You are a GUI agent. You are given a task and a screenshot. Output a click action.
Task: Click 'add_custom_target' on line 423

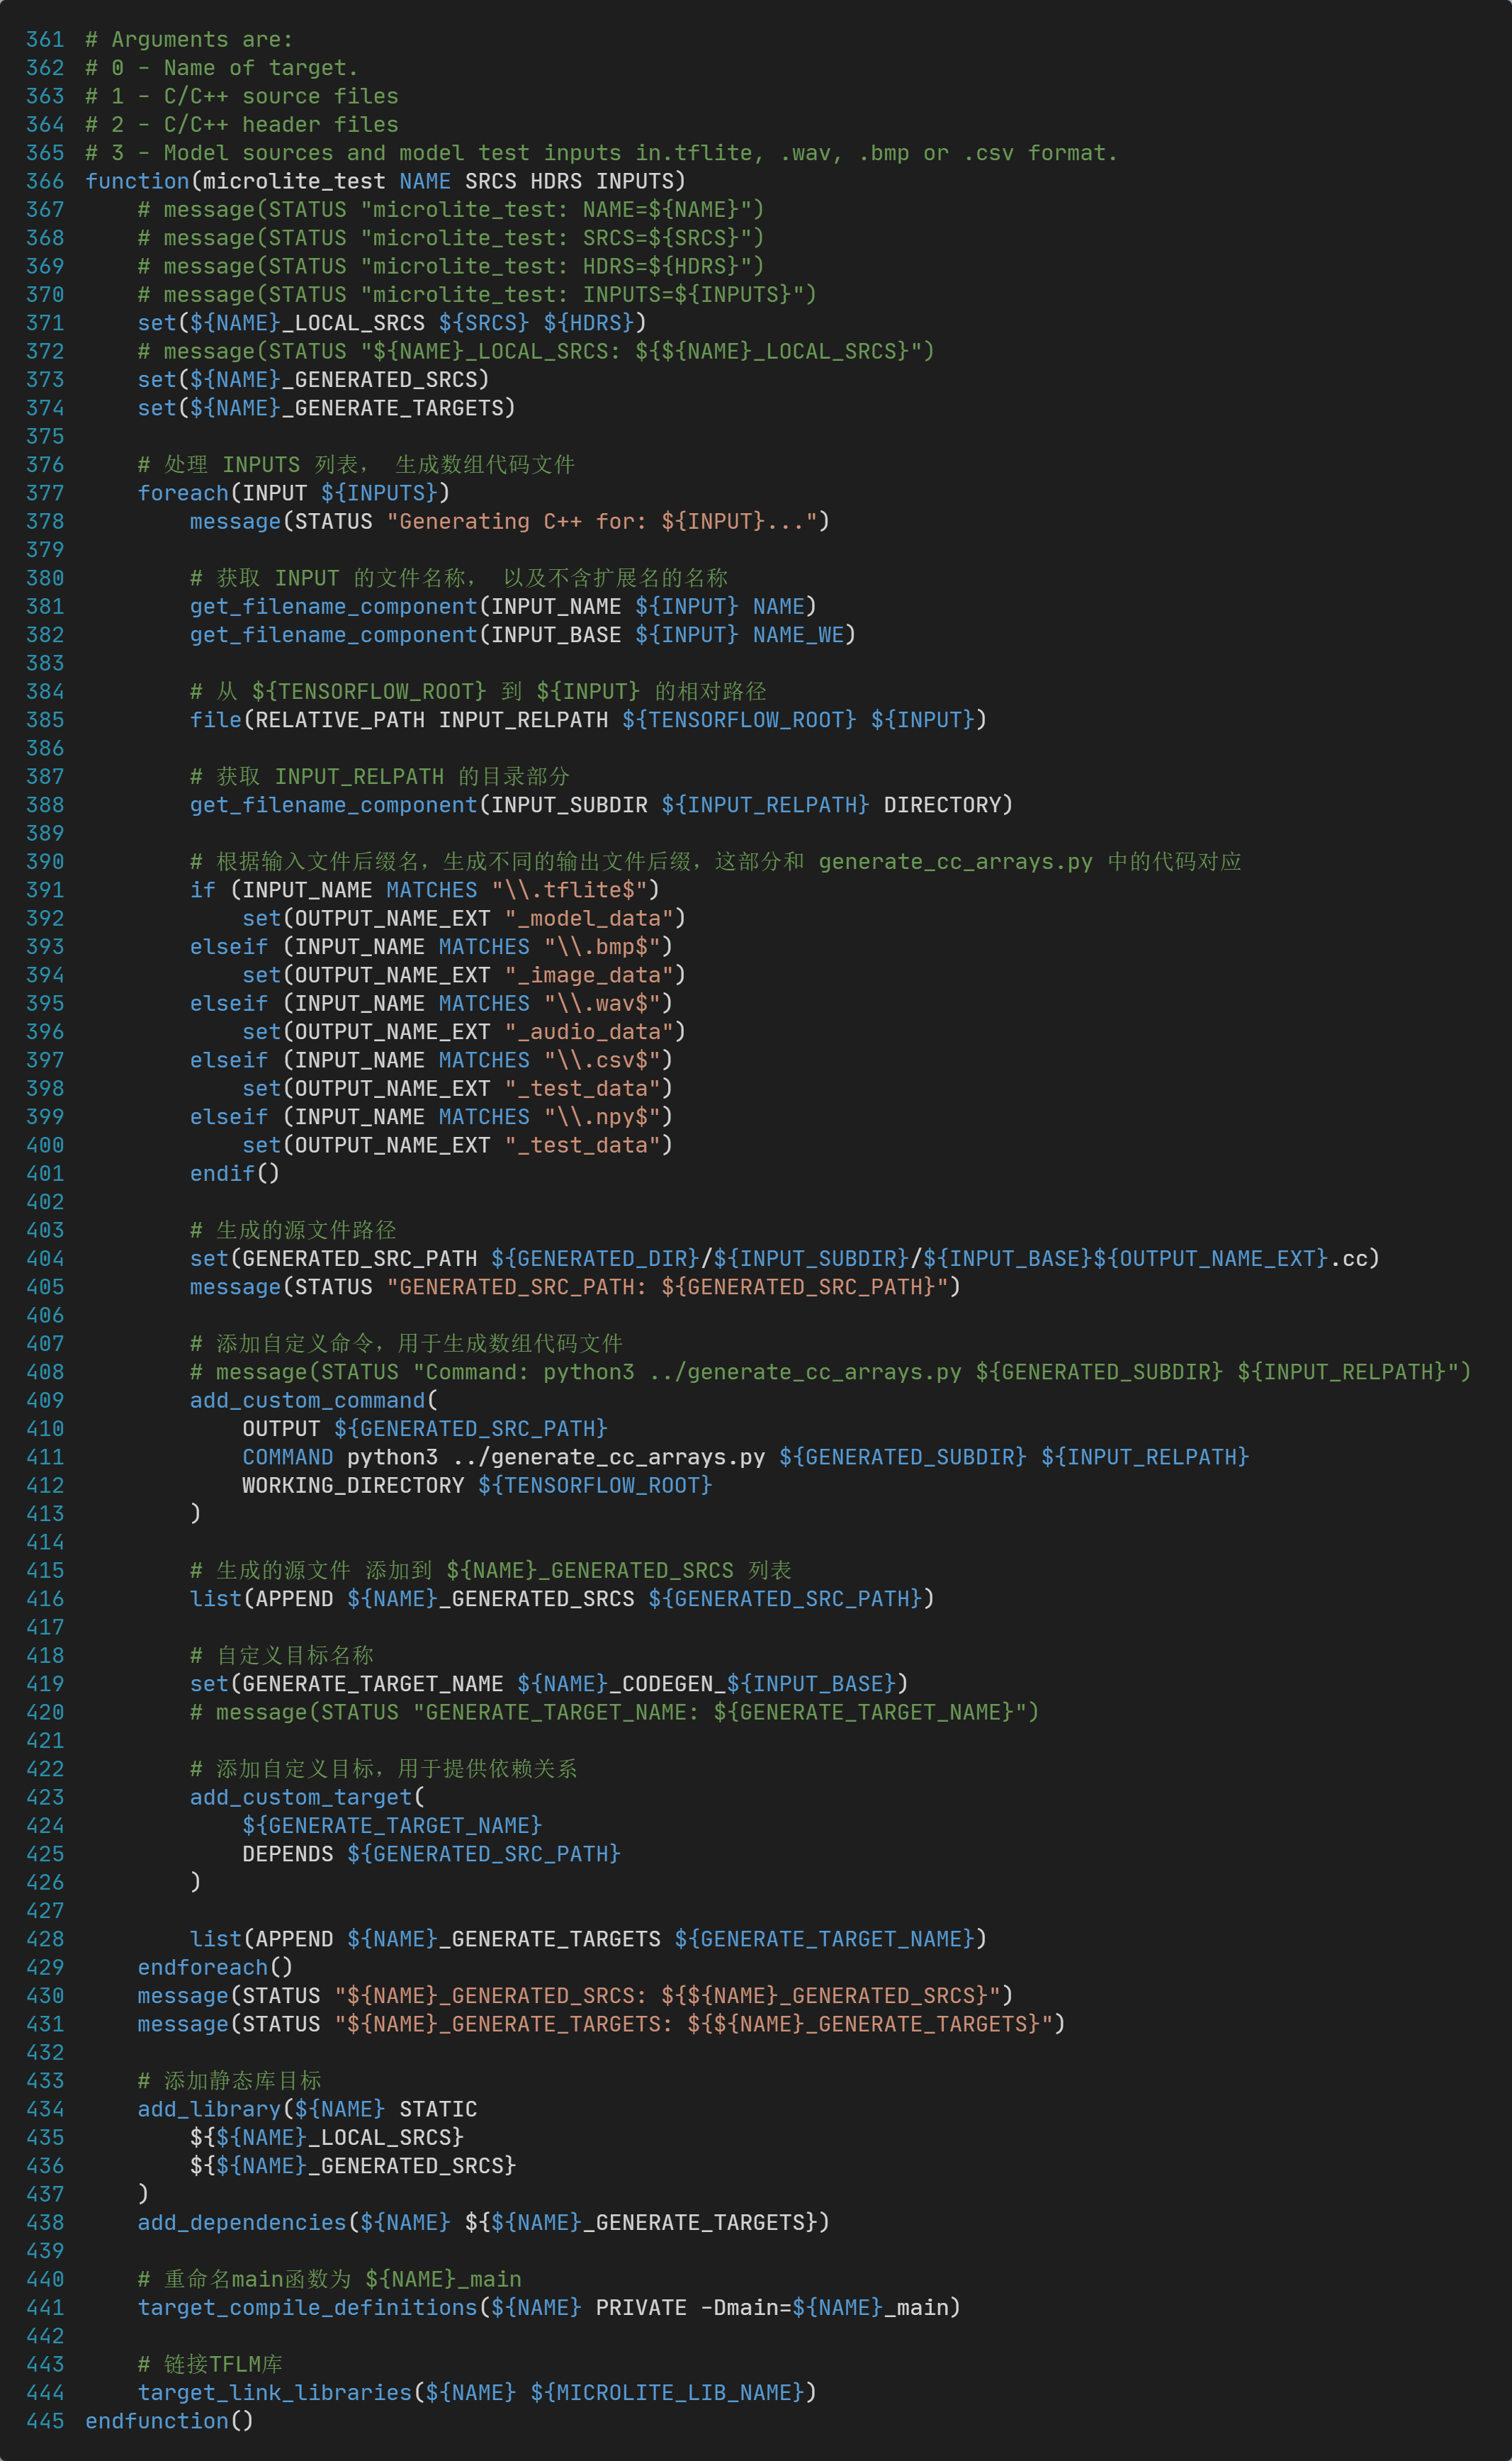pyautogui.click(x=301, y=1798)
